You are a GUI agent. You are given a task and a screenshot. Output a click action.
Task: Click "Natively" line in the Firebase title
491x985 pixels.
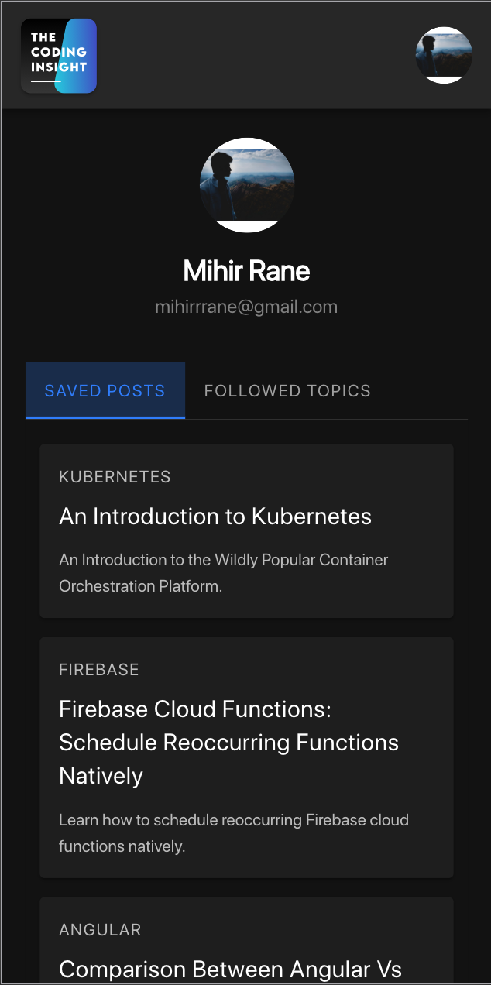[x=101, y=776]
